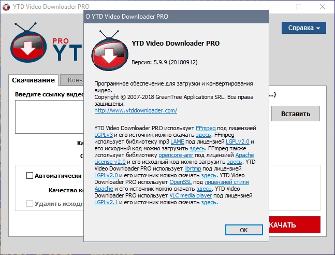
Task: Enable the Автоматически checkbox
Action: (x=30, y=176)
